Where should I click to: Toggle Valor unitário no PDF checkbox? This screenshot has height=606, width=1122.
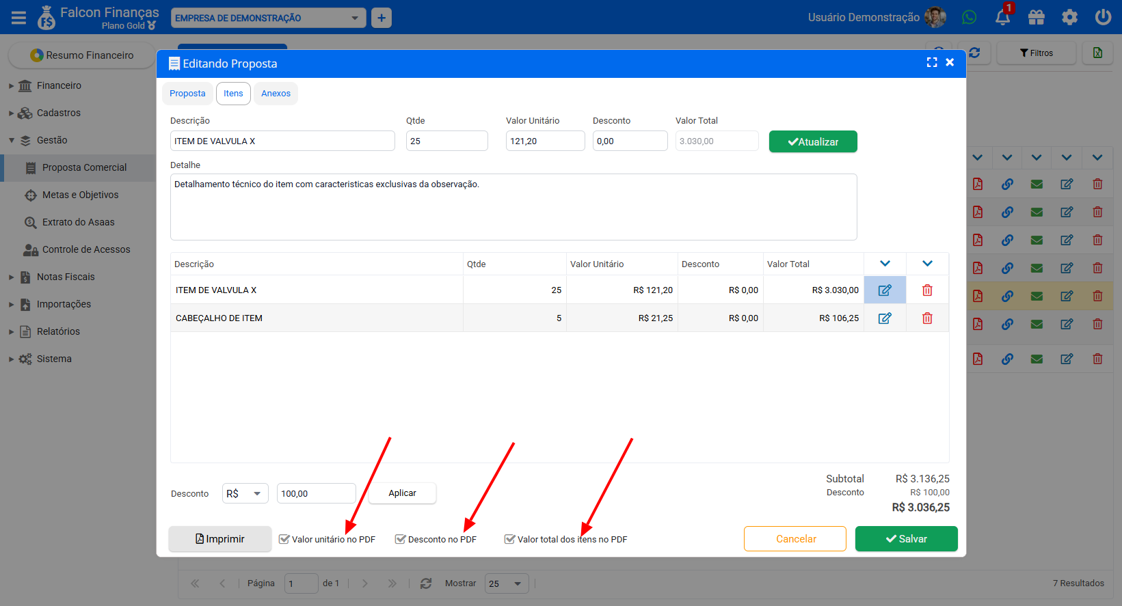click(x=284, y=539)
